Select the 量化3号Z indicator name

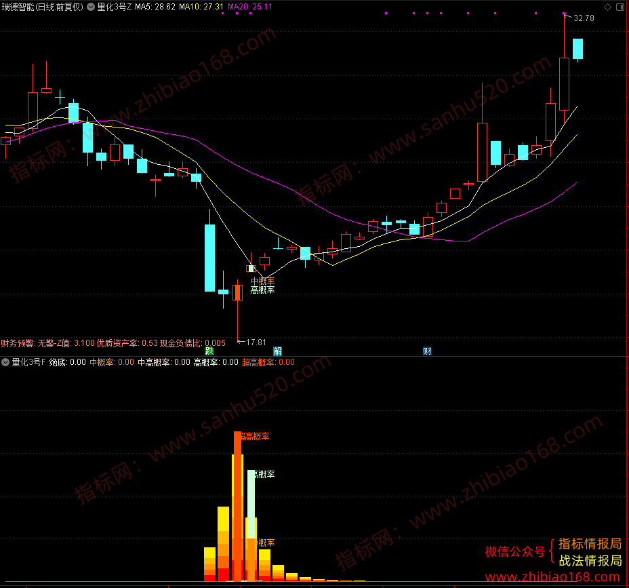(x=115, y=7)
